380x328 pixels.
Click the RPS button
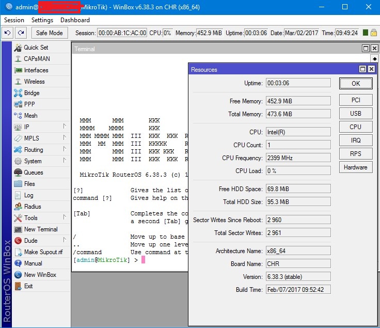(x=356, y=154)
